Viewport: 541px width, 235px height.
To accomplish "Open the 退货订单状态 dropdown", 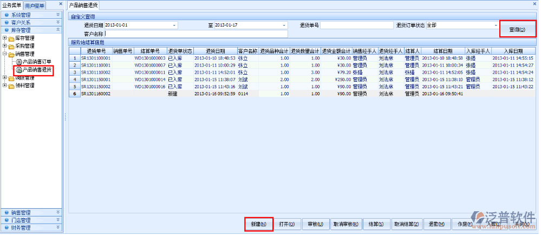I will click(x=496, y=25).
